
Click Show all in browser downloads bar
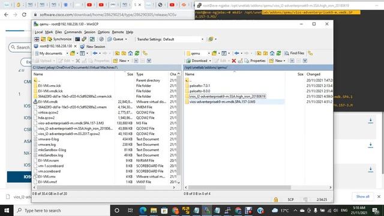tap(362, 196)
